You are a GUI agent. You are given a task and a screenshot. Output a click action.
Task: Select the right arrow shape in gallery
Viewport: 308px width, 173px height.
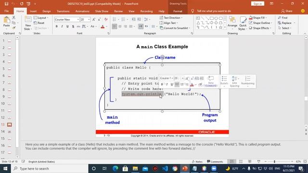tap(211, 23)
